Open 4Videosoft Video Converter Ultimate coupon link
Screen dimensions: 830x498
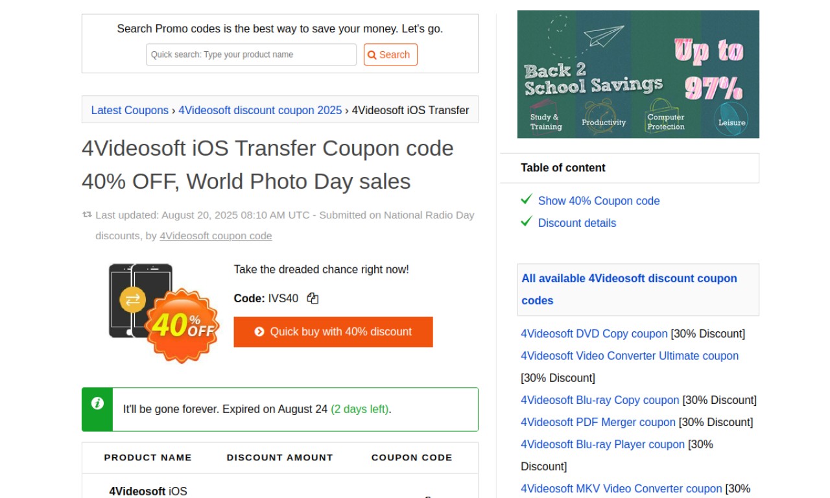(x=630, y=356)
